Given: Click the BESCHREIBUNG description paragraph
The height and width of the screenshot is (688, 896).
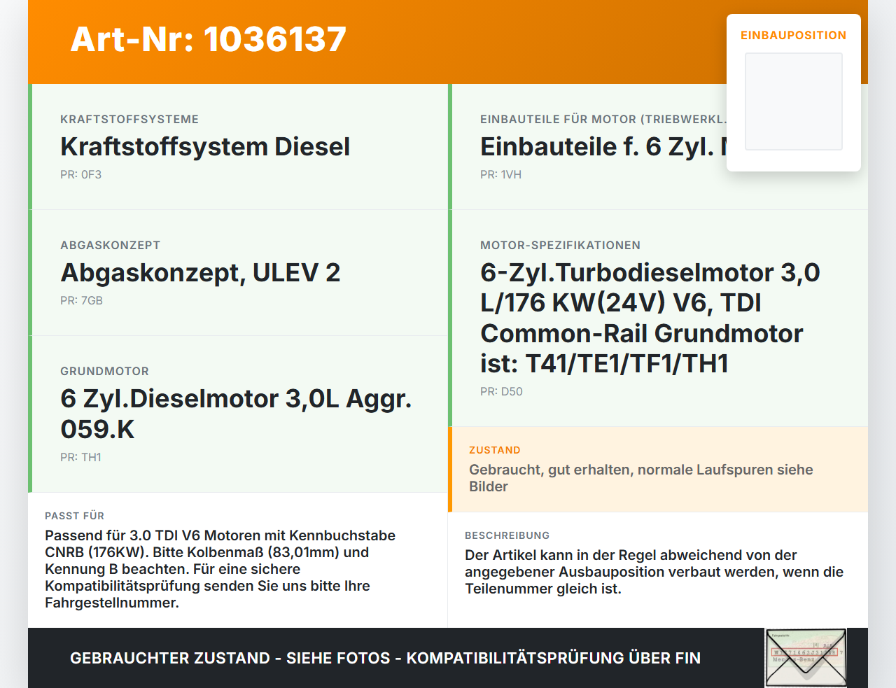Looking at the screenshot, I should click(x=654, y=572).
